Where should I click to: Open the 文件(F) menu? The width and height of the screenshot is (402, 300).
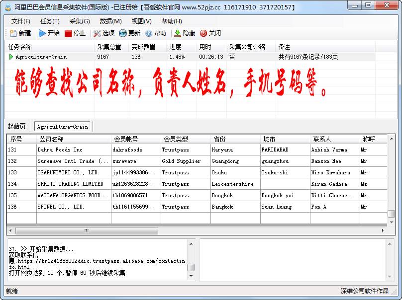coord(20,21)
